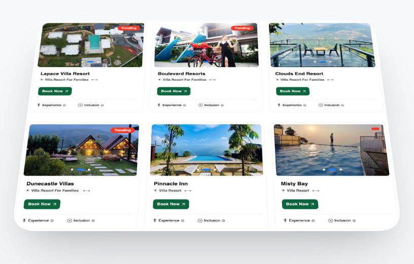The image size is (414, 264).
Task: Click double-arrow icon on Lapace Villa Resort subtitle
Action: pyautogui.click(x=94, y=80)
